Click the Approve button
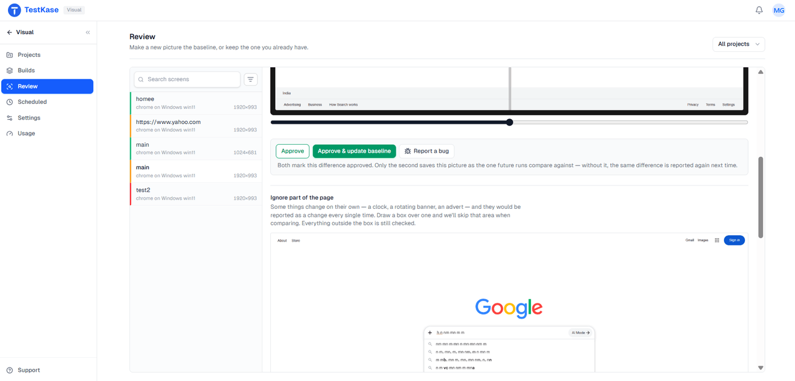The height and width of the screenshot is (381, 795). pos(292,151)
